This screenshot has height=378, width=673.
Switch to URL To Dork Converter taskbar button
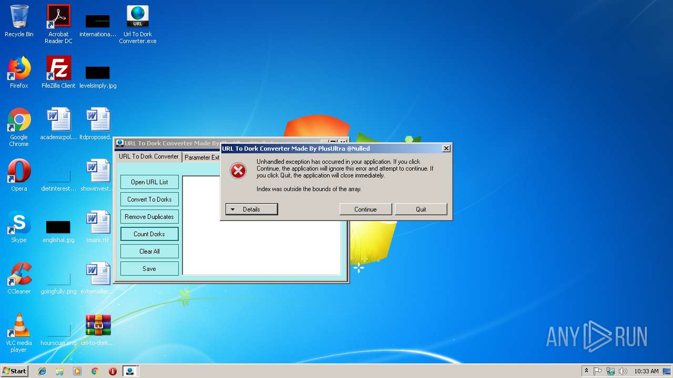(x=130, y=371)
